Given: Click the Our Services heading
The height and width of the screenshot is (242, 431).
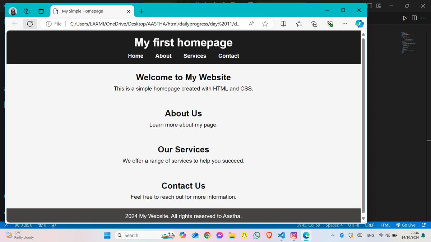Looking at the screenshot, I should [x=184, y=150].
